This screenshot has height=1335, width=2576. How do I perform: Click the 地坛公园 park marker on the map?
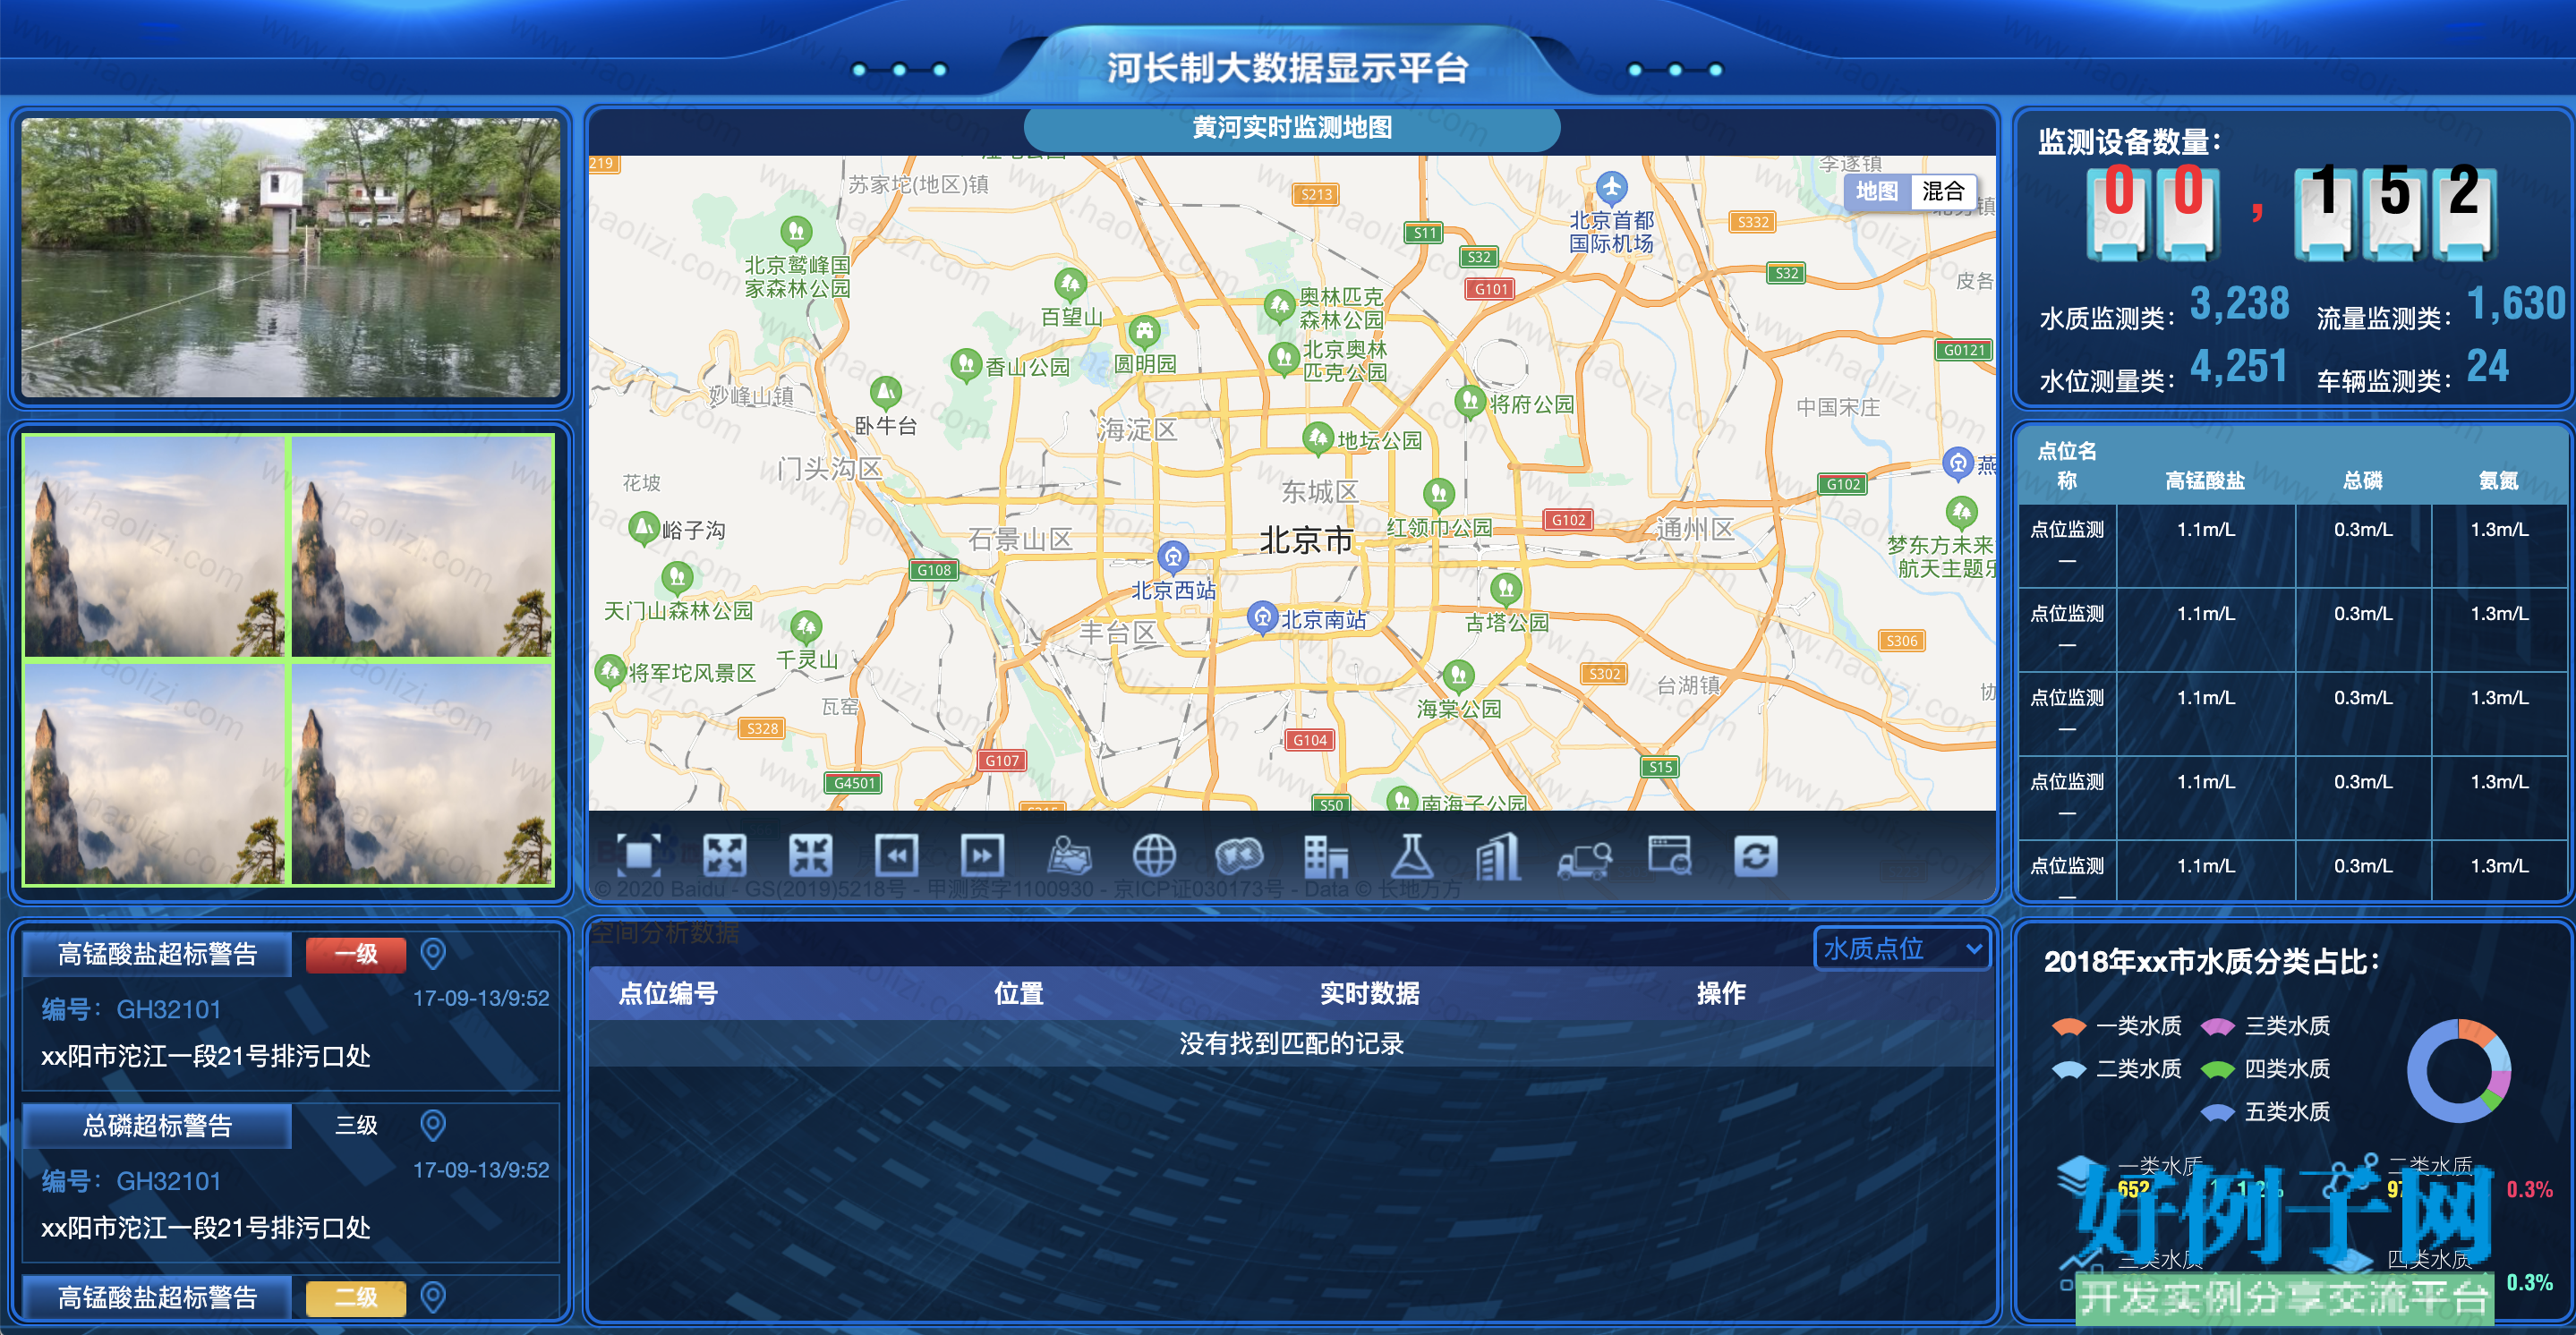click(x=1318, y=438)
